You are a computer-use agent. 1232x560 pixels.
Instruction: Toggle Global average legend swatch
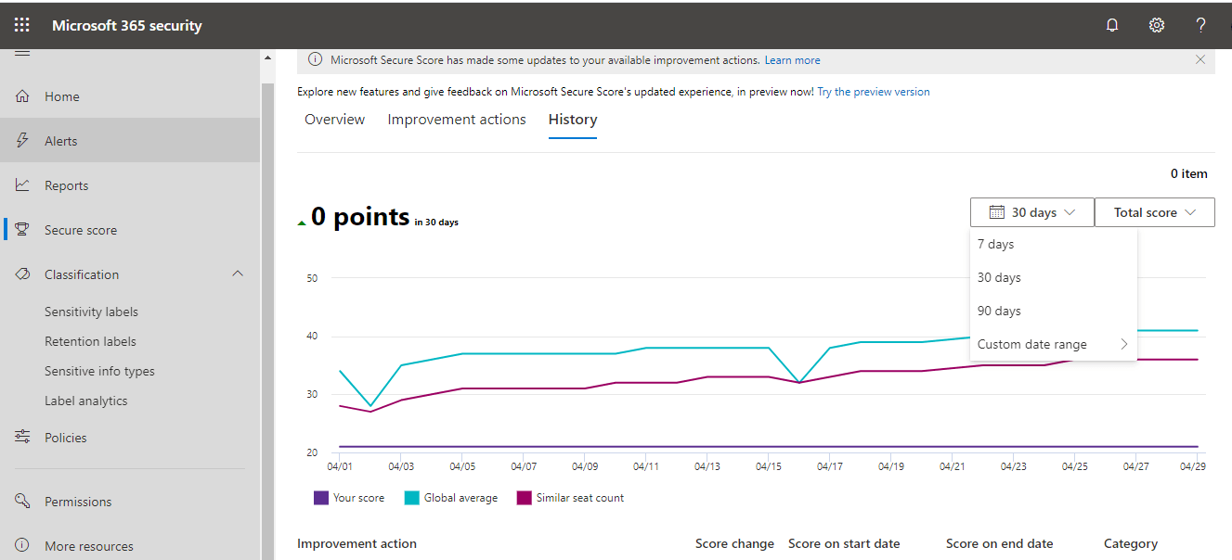pyautogui.click(x=412, y=498)
